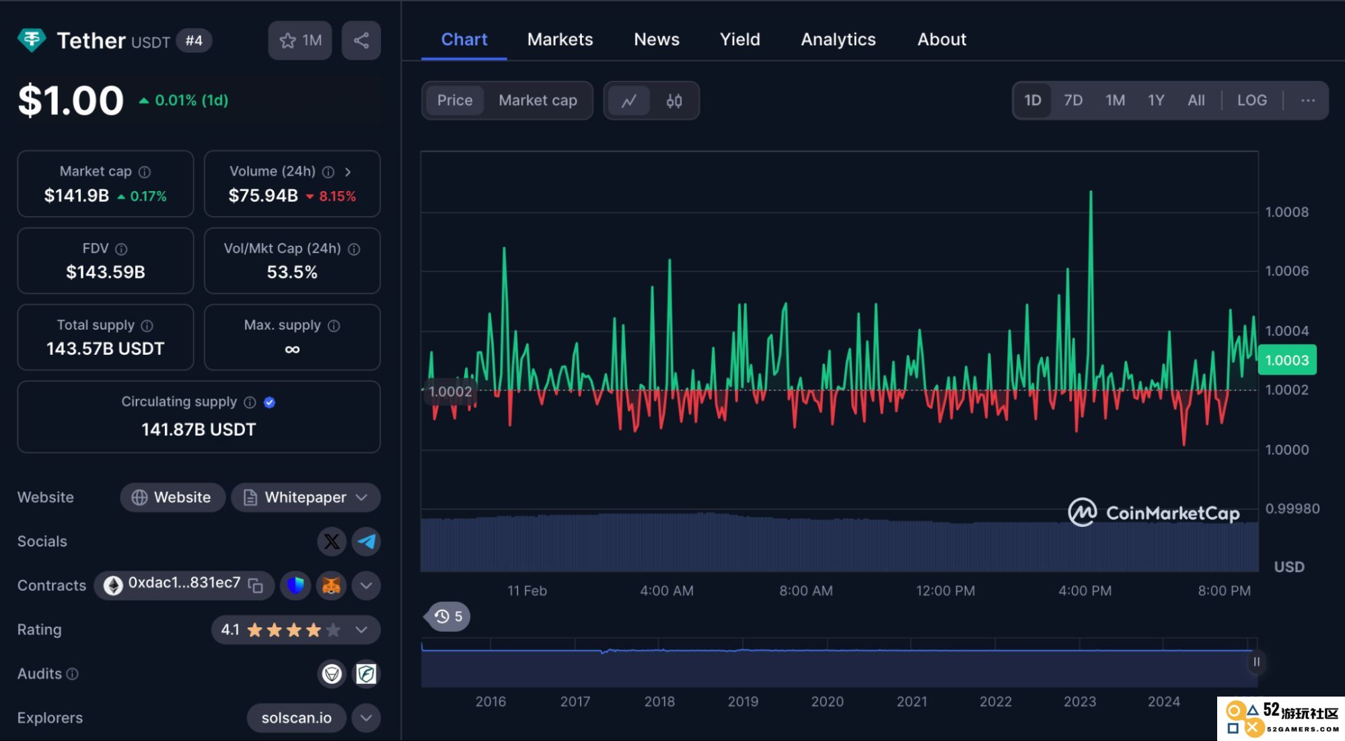Image resolution: width=1345 pixels, height=741 pixels.
Task: Toggle LOG scale on chart
Action: 1252,100
